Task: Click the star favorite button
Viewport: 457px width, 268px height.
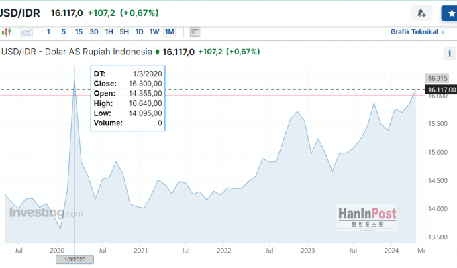Action: click(x=449, y=13)
